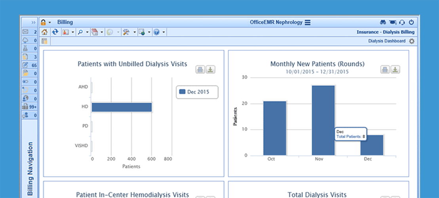Viewport: 439px width, 198px height.
Task: Click the cloud download sidebar icon
Action: tap(25, 40)
